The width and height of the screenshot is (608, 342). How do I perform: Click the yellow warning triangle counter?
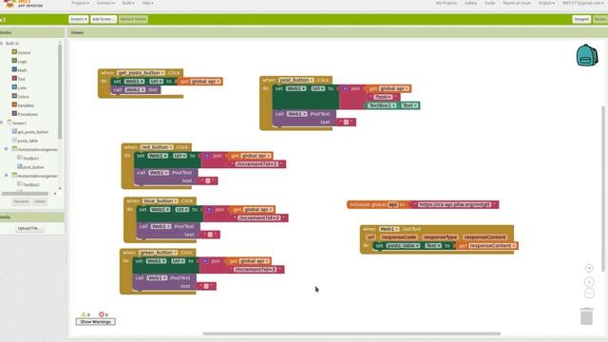83,314
